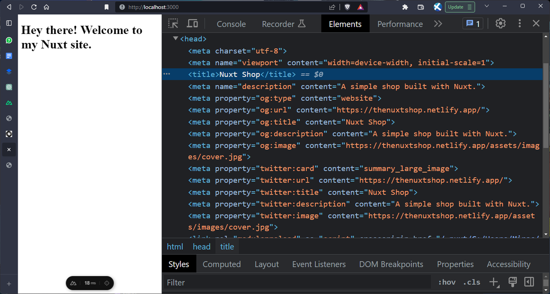550x294 pixels.
Task: Toggle element pseudo-states with :hov
Action: pos(447,282)
